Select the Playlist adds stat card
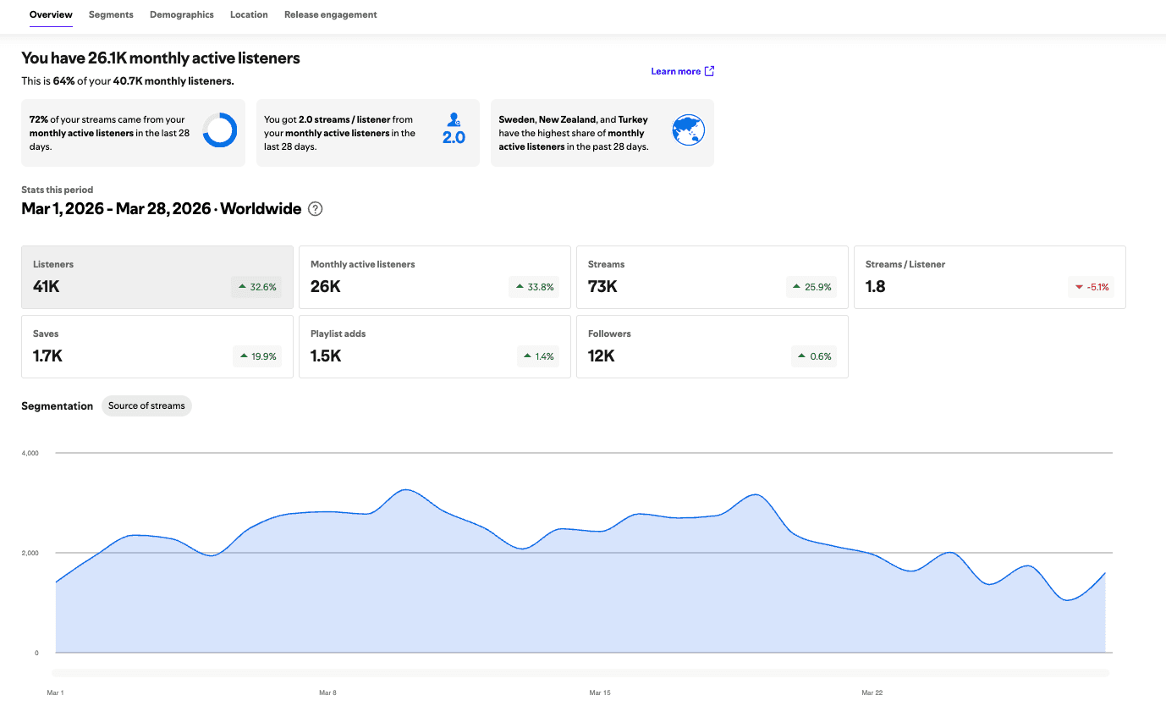1166x728 pixels. (435, 346)
